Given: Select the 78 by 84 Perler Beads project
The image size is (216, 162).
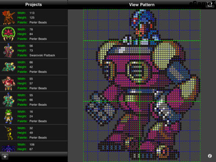Looking at the screenshot, I should click(x=34, y=34).
